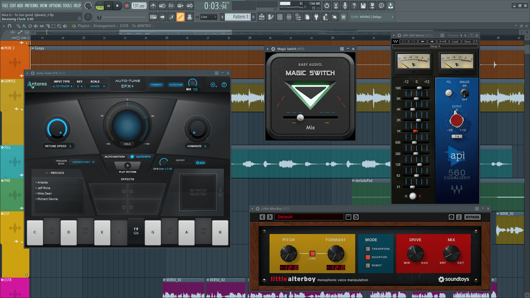The height and width of the screenshot is (298, 530).
Task: Click Little AlterBoy save preset icon
Action: [x=348, y=217]
